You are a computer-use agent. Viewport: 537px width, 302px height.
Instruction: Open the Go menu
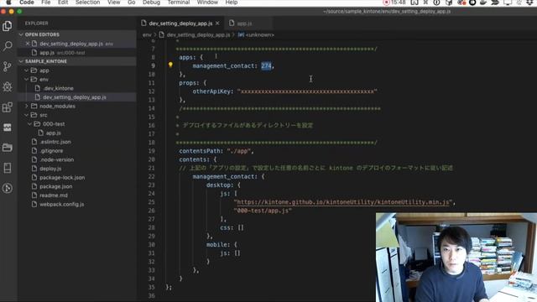coord(131,3)
